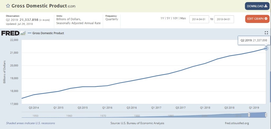This screenshot has height=129, width=271.
Task: Expand the (+ more) observations link
Action: 45,20
